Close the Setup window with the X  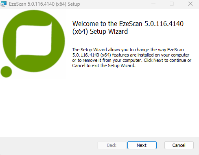(x=190, y=4)
